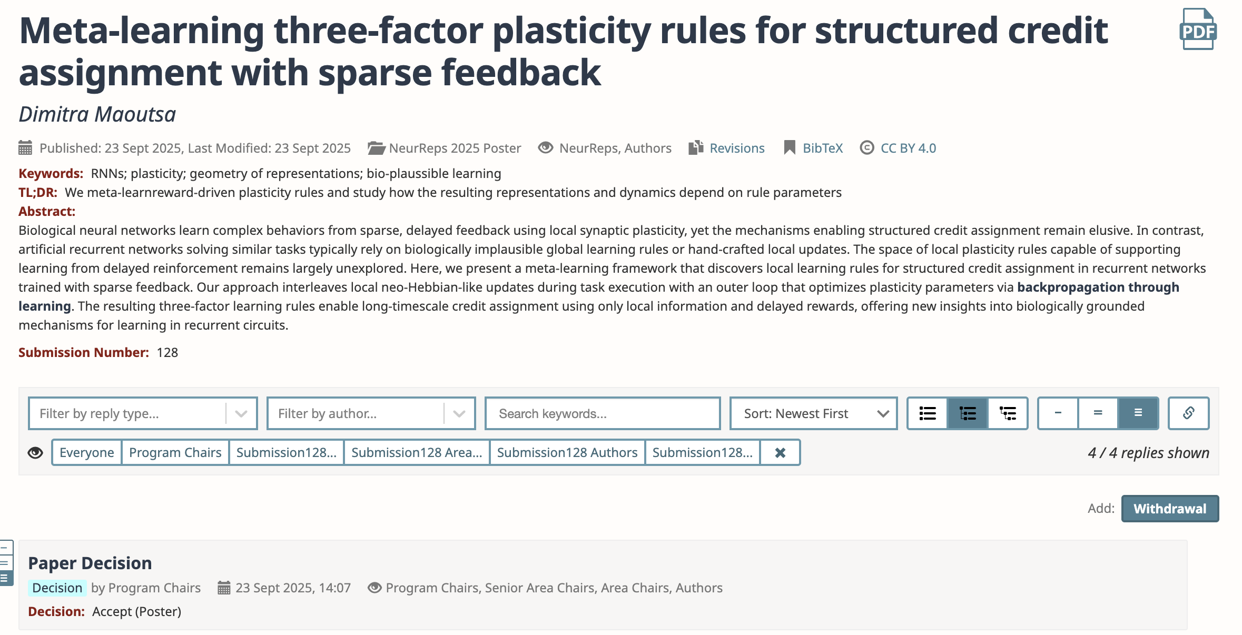This screenshot has height=635, width=1242.
Task: Click the Search keywords input field
Action: 602,413
